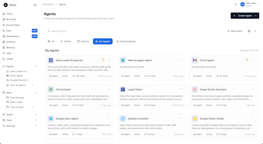
Task: Open more options for Outlook Assistant
Action: pyautogui.click(x=181, y=118)
